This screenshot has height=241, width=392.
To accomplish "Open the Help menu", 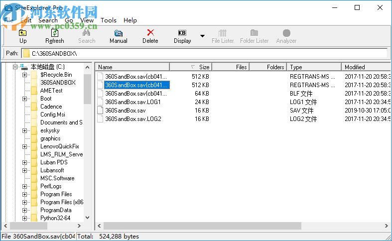I will tap(130, 20).
